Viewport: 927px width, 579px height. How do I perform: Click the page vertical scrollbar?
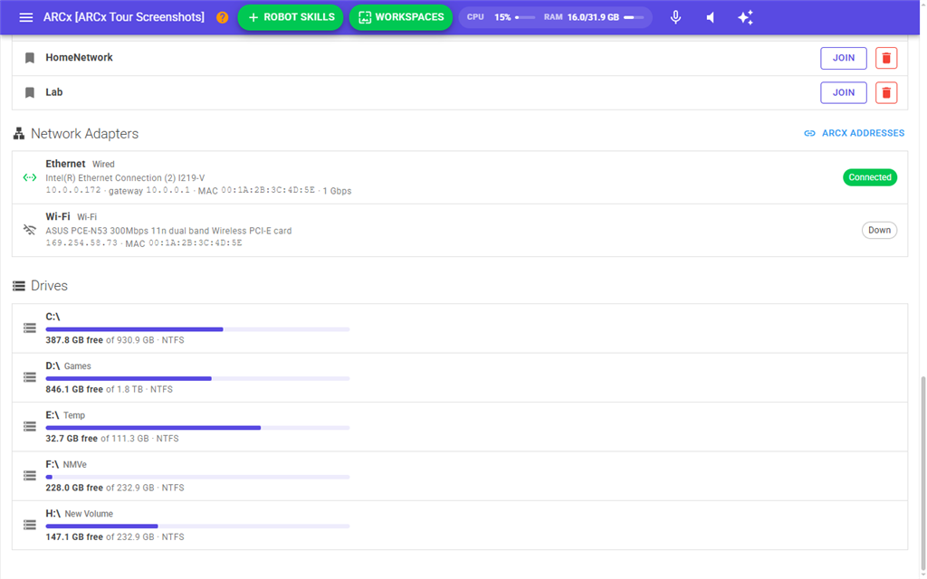coord(922,472)
